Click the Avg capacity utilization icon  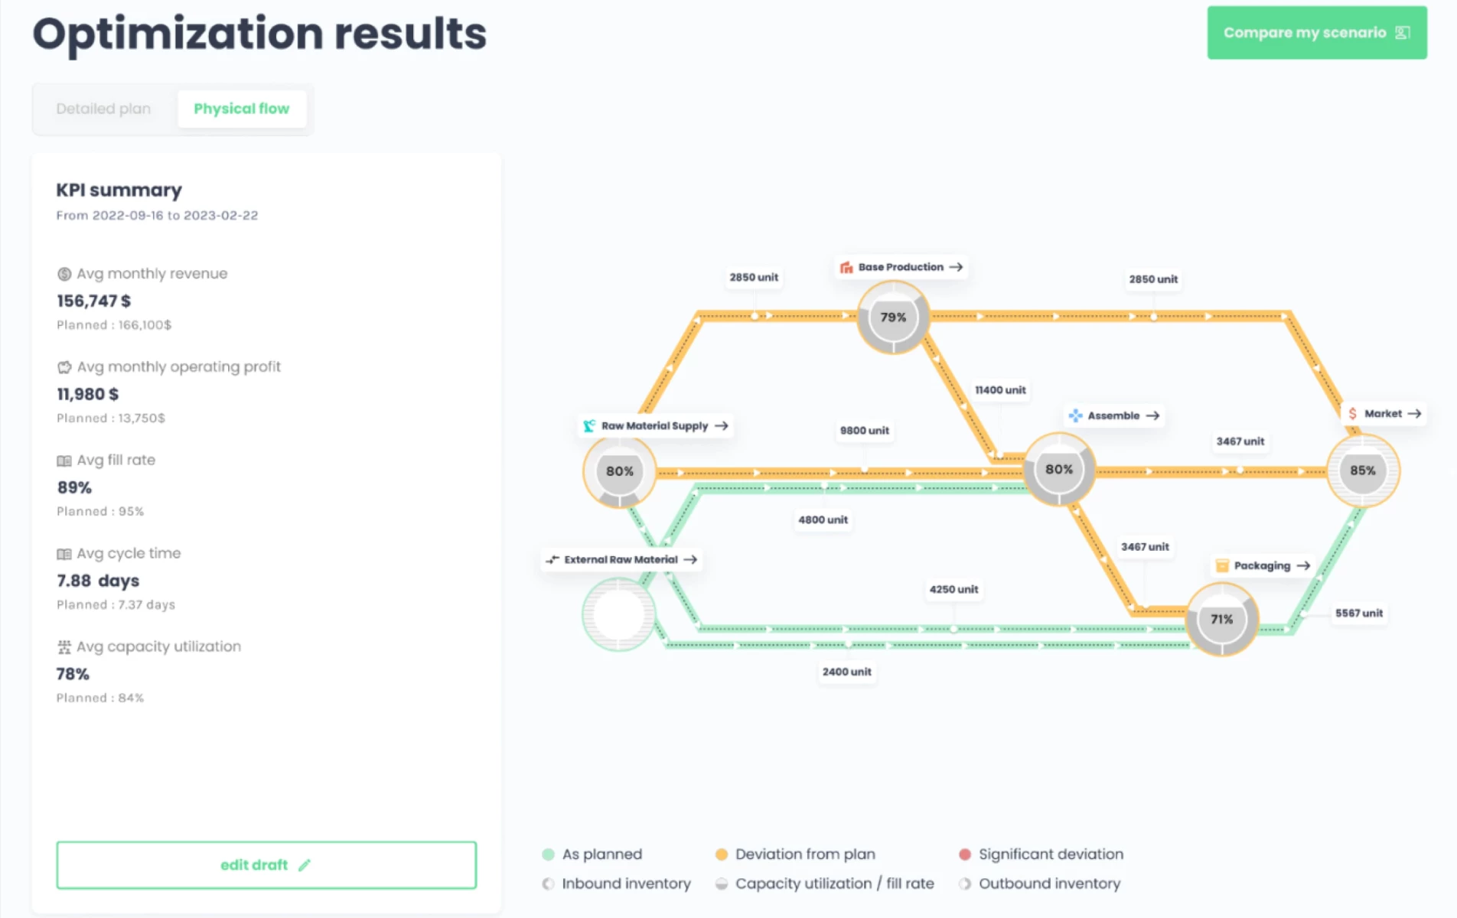[x=64, y=647]
